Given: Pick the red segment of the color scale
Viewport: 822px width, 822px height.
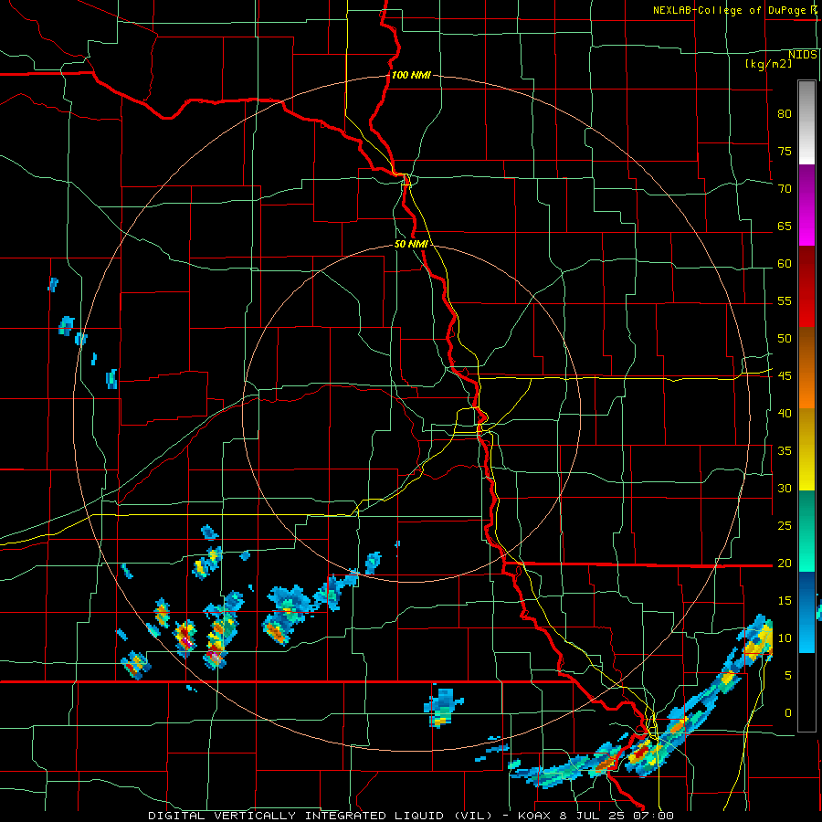Looking at the screenshot, I should [806, 287].
